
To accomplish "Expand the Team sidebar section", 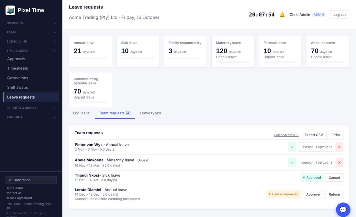I will (x=31, y=32).
